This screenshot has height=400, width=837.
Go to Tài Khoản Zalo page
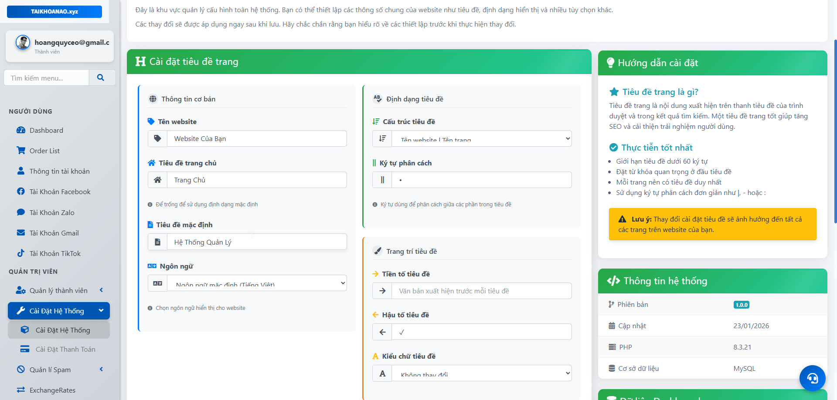pyautogui.click(x=52, y=212)
